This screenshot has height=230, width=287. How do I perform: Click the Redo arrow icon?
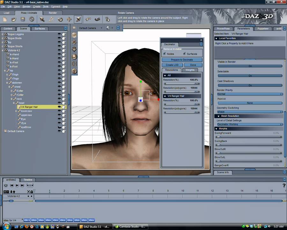(98, 19)
